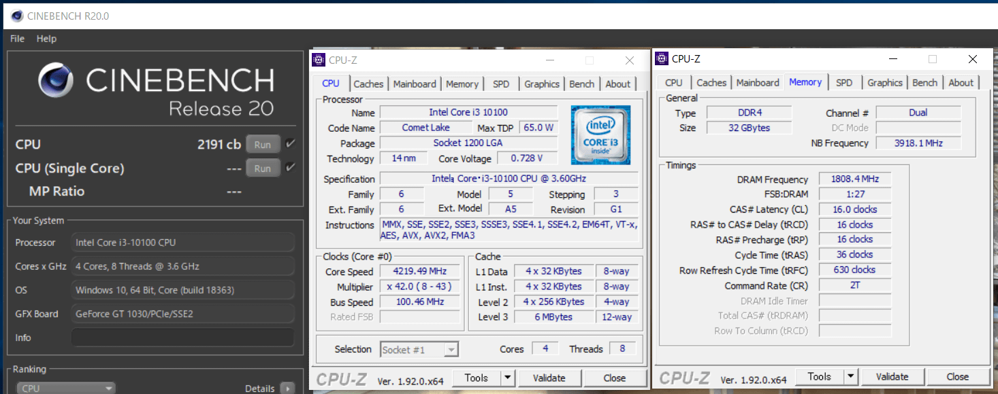Click Command Rate value 2T

(855, 285)
